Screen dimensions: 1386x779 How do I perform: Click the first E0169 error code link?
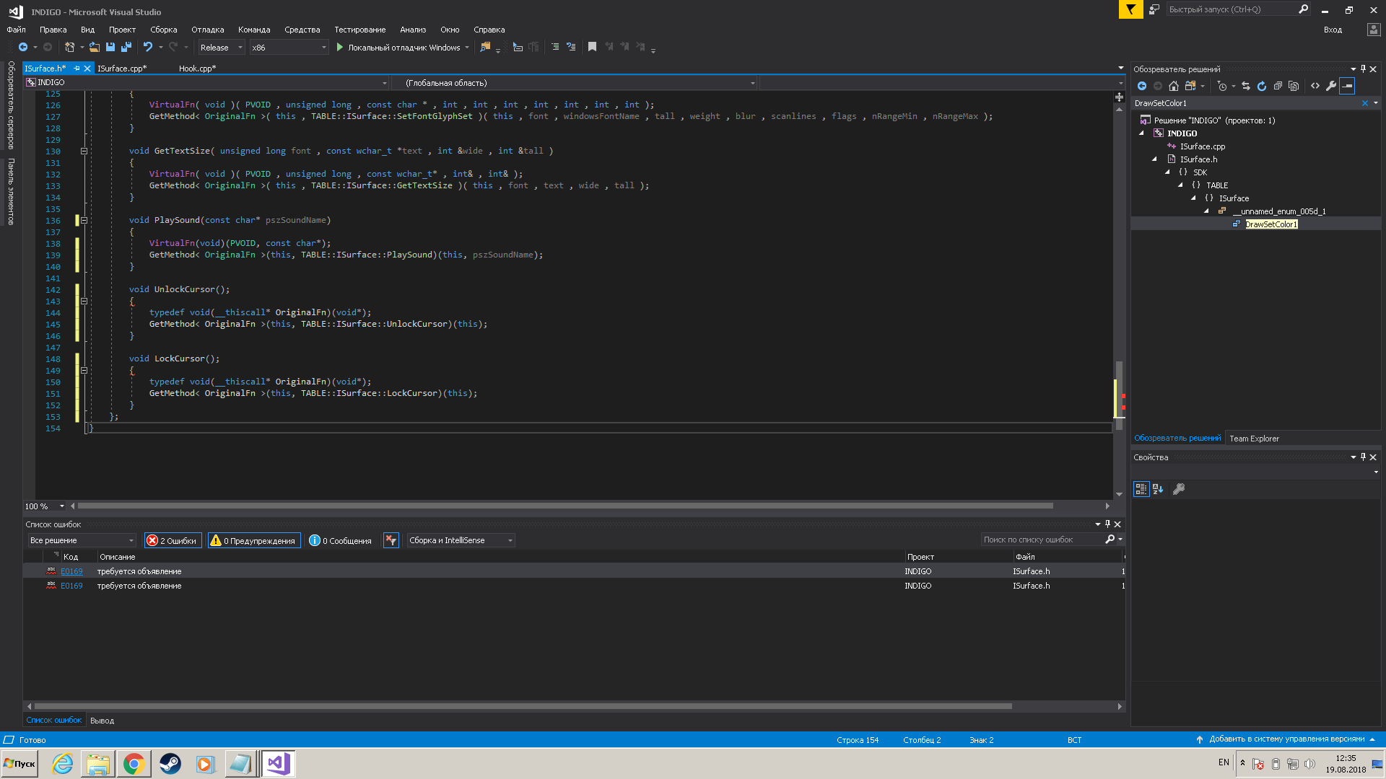click(71, 571)
